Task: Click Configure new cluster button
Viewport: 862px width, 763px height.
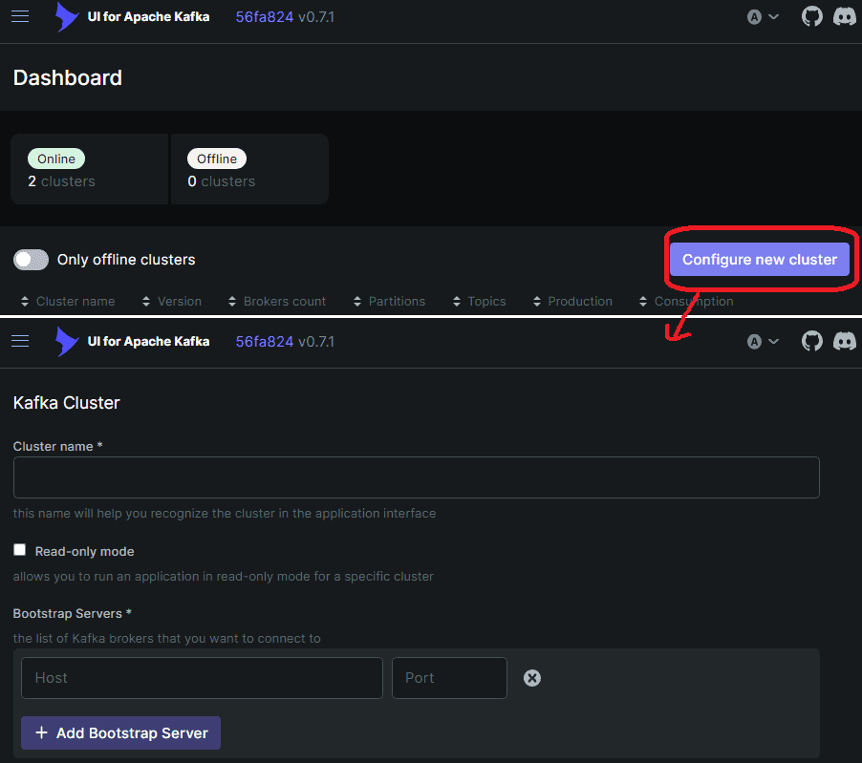Action: (x=759, y=260)
